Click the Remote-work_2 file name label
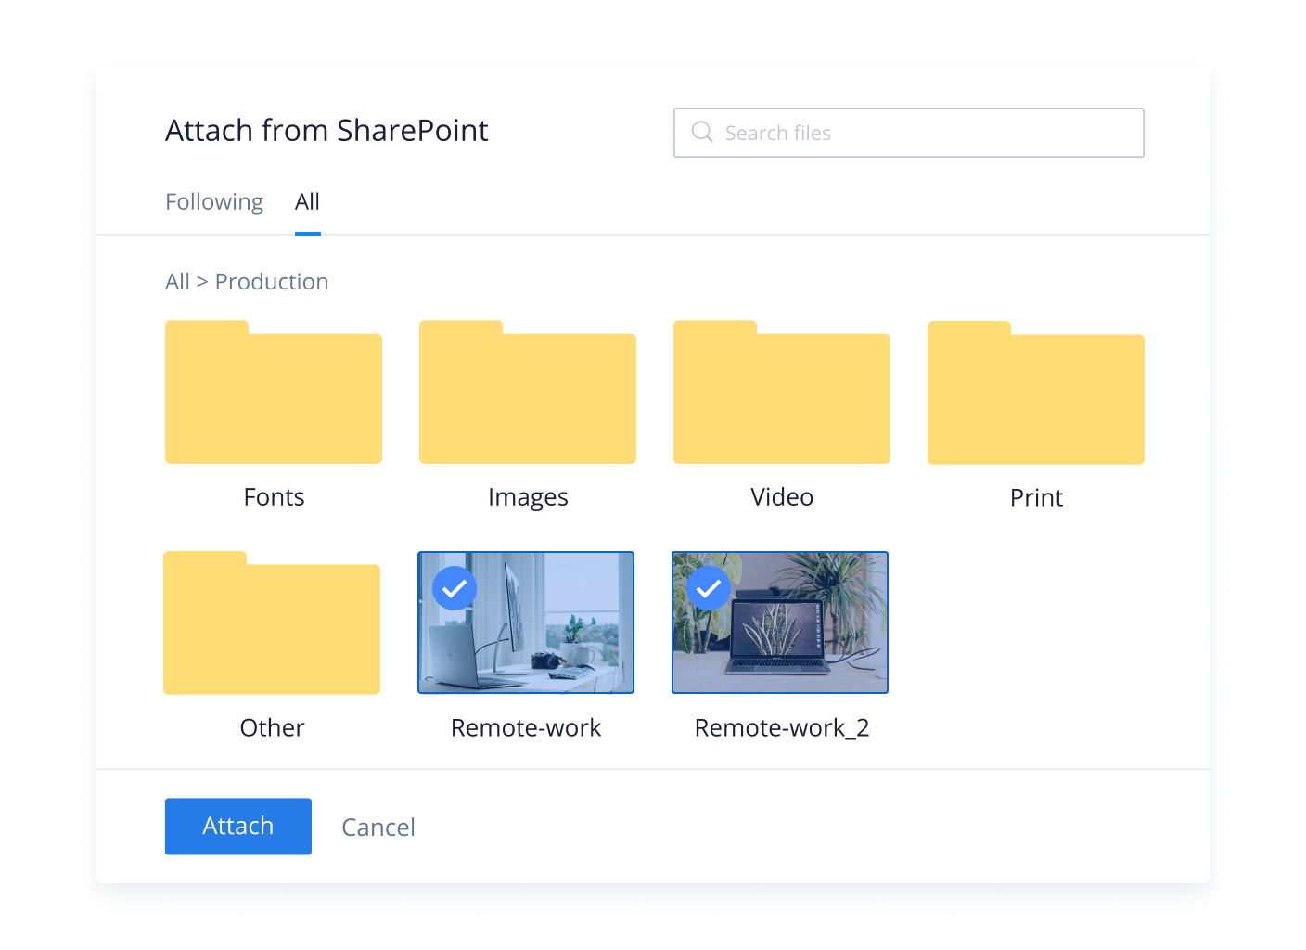The width and height of the screenshot is (1306, 950). click(782, 728)
